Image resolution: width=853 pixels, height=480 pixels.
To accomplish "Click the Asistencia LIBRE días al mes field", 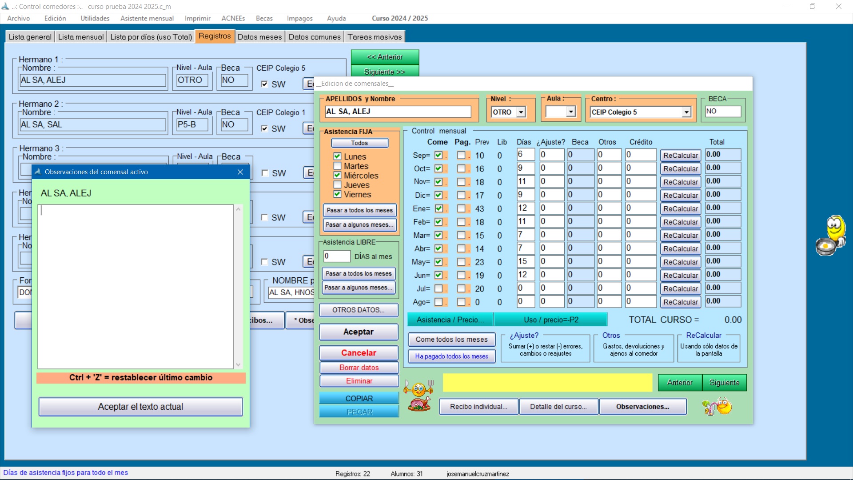I will 337,256.
